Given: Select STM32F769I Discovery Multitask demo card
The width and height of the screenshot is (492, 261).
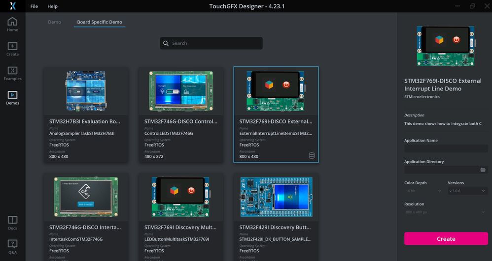Looking at the screenshot, I should click(181, 217).
